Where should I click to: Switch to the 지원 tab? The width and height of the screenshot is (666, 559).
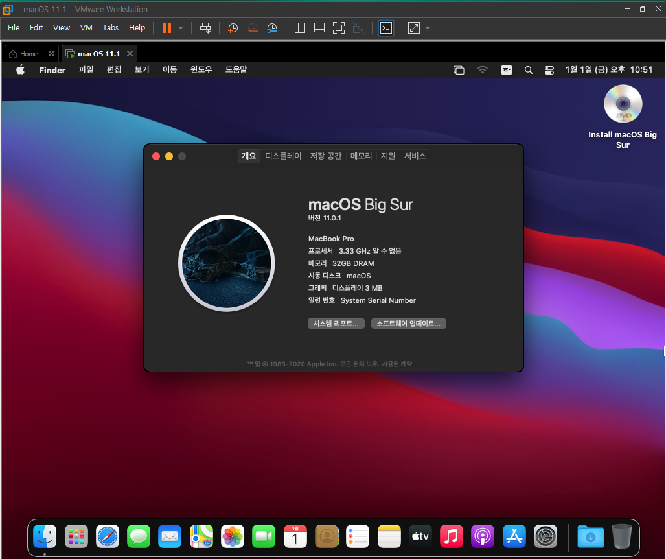click(388, 156)
